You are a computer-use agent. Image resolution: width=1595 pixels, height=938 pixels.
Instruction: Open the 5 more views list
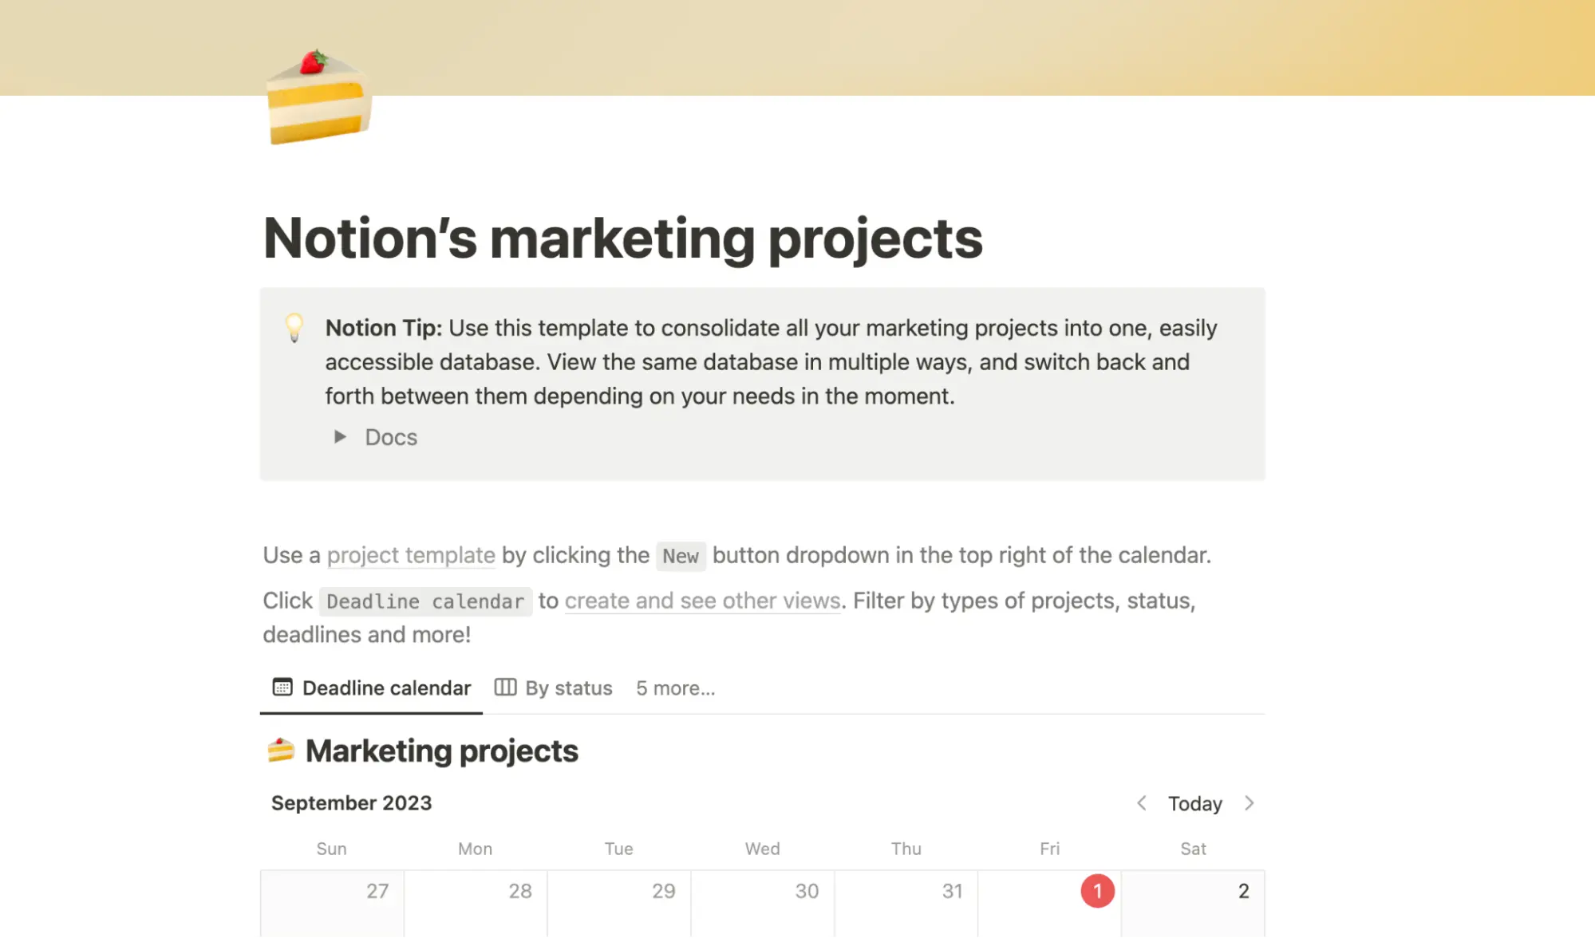click(675, 688)
